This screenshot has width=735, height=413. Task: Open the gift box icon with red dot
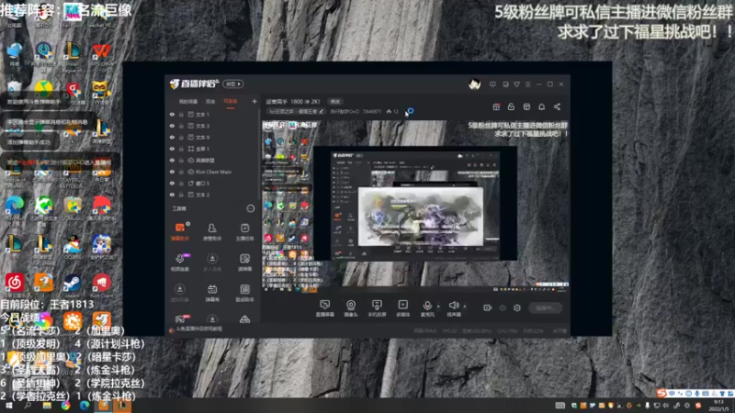pyautogui.click(x=496, y=106)
